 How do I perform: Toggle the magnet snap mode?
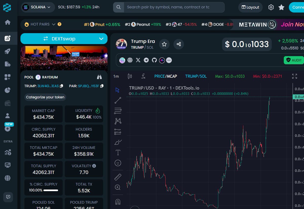[x=118, y=202]
